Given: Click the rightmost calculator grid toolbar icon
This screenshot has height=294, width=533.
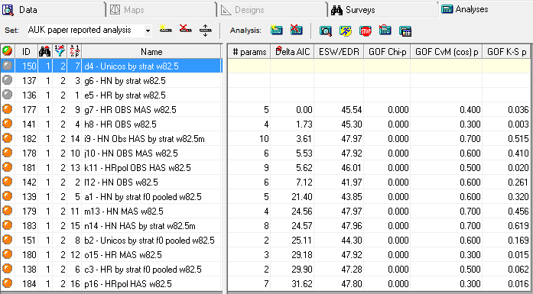Looking at the screenshot, I should click(x=405, y=31).
